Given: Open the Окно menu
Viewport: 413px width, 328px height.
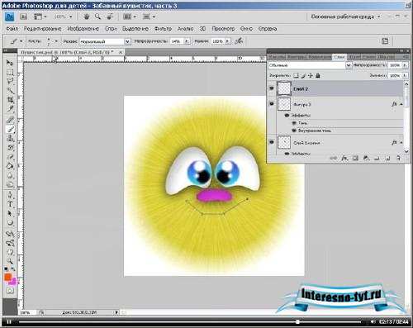Looking at the screenshot, I should tap(246, 29).
